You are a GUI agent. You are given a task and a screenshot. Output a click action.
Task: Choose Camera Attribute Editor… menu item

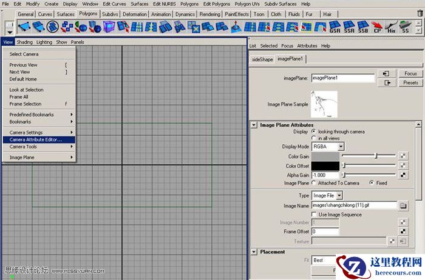coord(39,139)
